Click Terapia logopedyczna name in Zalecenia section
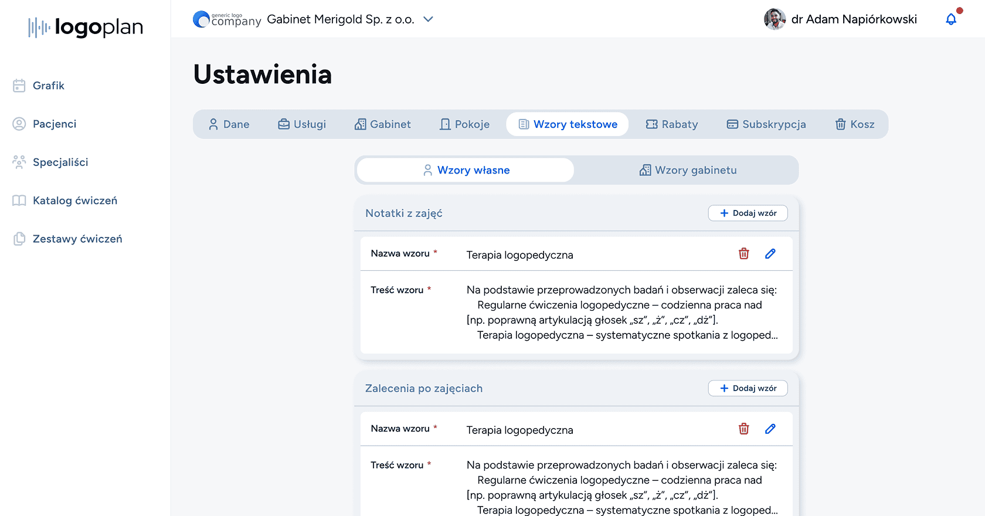 520,430
